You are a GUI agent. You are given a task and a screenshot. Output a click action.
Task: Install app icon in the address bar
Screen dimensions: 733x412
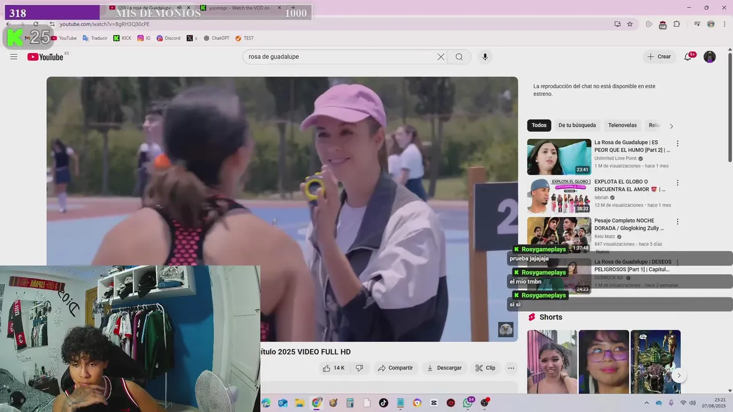(617, 24)
